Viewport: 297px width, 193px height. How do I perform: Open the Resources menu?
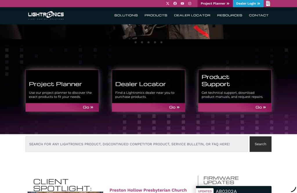tap(230, 15)
